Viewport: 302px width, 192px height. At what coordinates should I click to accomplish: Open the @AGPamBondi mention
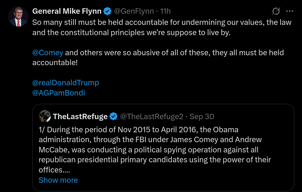pos(59,93)
